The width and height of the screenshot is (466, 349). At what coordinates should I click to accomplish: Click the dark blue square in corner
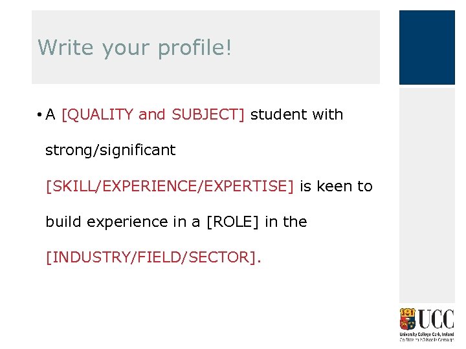[427, 47]
